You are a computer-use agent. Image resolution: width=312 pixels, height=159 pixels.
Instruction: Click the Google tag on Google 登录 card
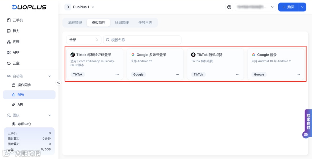(259, 74)
